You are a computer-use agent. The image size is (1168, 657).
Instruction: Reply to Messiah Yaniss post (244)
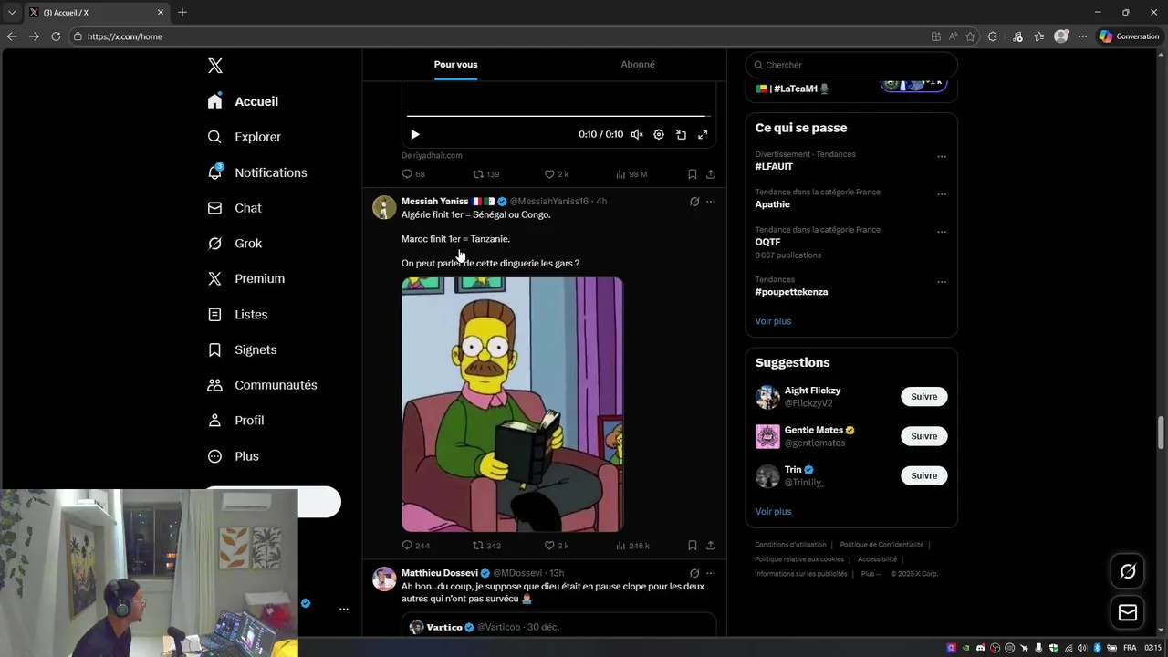415,546
